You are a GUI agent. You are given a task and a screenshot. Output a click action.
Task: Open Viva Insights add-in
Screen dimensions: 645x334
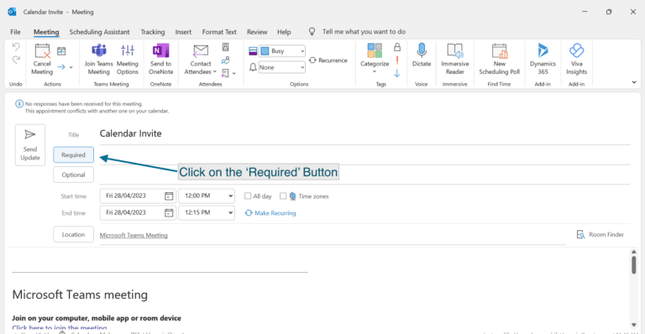[x=577, y=60]
